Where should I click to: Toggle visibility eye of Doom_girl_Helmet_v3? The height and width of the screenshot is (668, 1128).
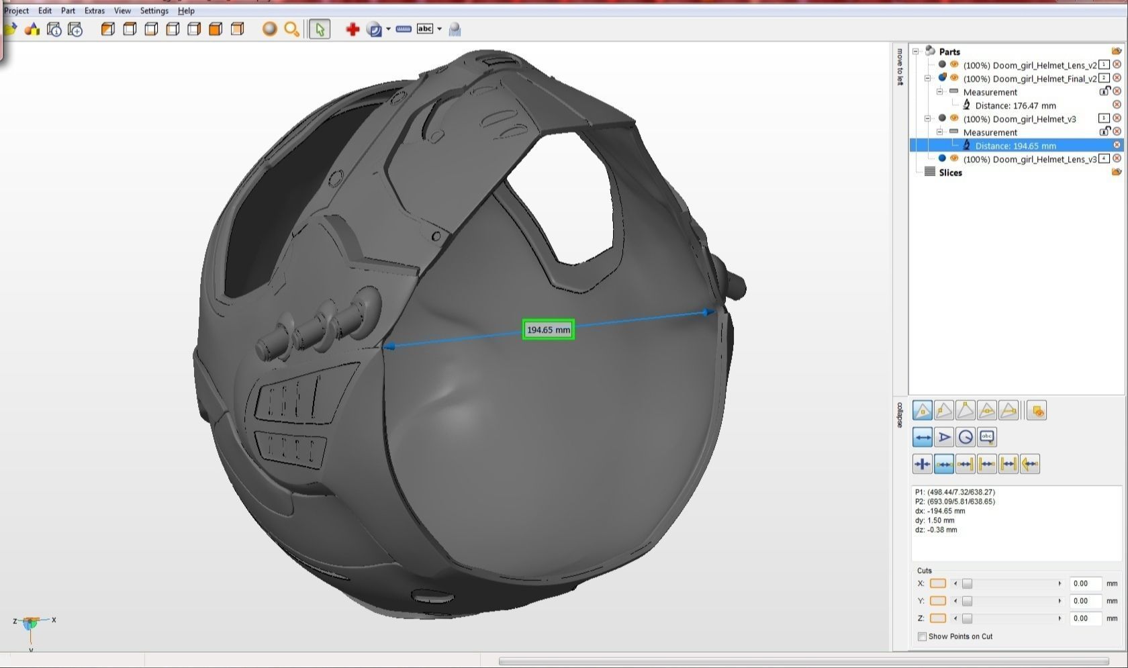pyautogui.click(x=954, y=118)
